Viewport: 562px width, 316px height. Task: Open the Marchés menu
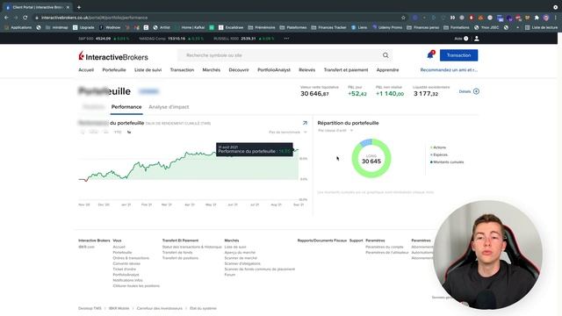pyautogui.click(x=211, y=70)
